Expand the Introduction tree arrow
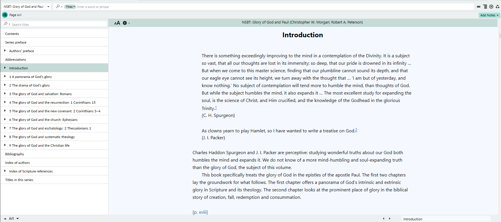This screenshot has width=501, height=222. (5, 68)
